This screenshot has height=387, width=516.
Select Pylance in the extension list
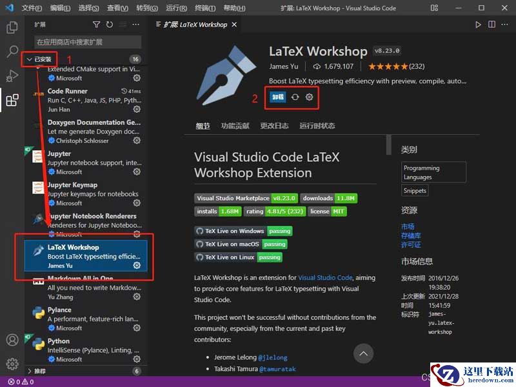tap(86, 319)
